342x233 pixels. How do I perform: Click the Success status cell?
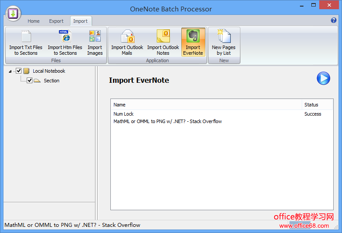[313, 114]
